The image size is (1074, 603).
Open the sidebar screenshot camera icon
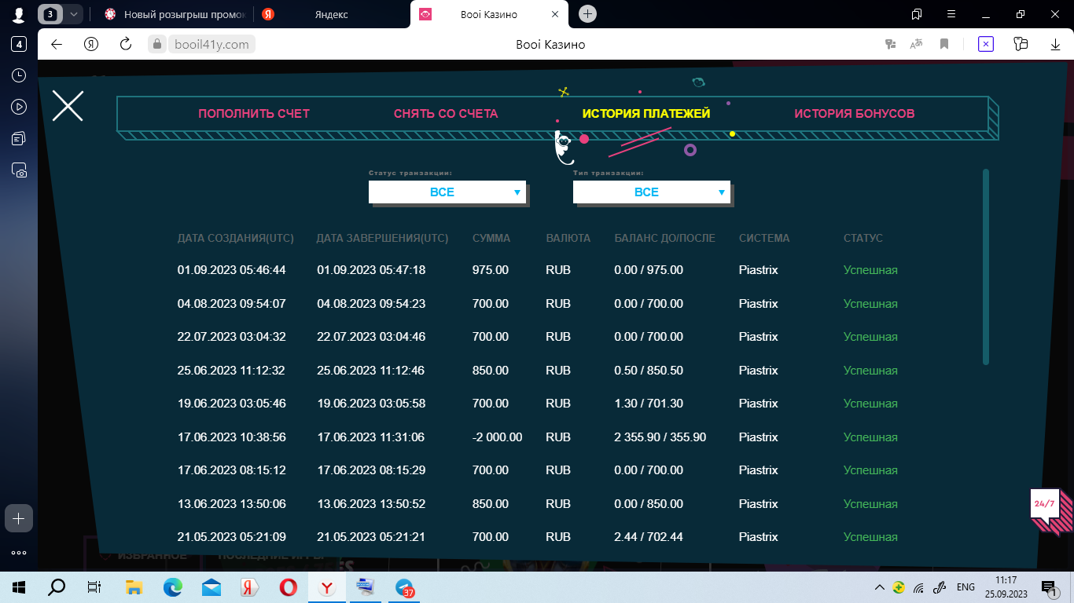[x=19, y=170]
